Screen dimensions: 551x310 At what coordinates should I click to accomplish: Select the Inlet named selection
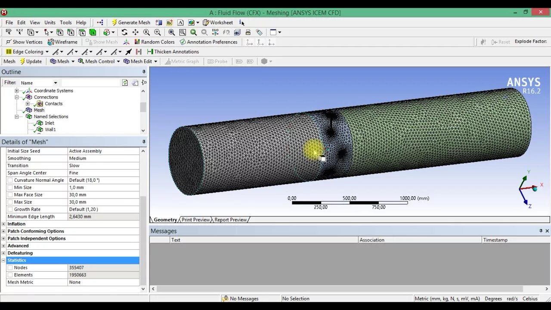(x=50, y=123)
